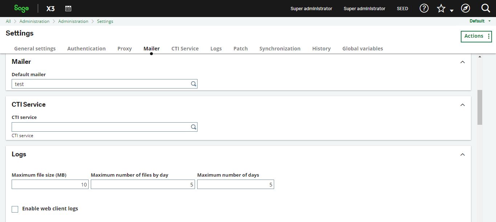Screen dimensions: 496x222
Task: Open the Super administrator menu
Action: pyautogui.click(x=311, y=8)
